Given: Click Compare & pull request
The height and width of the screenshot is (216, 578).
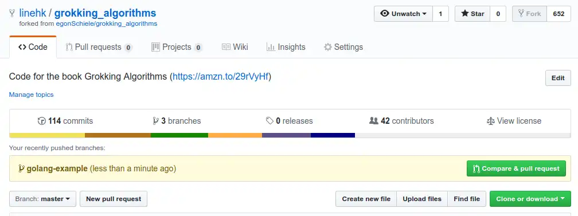Looking at the screenshot, I should click(x=516, y=168).
